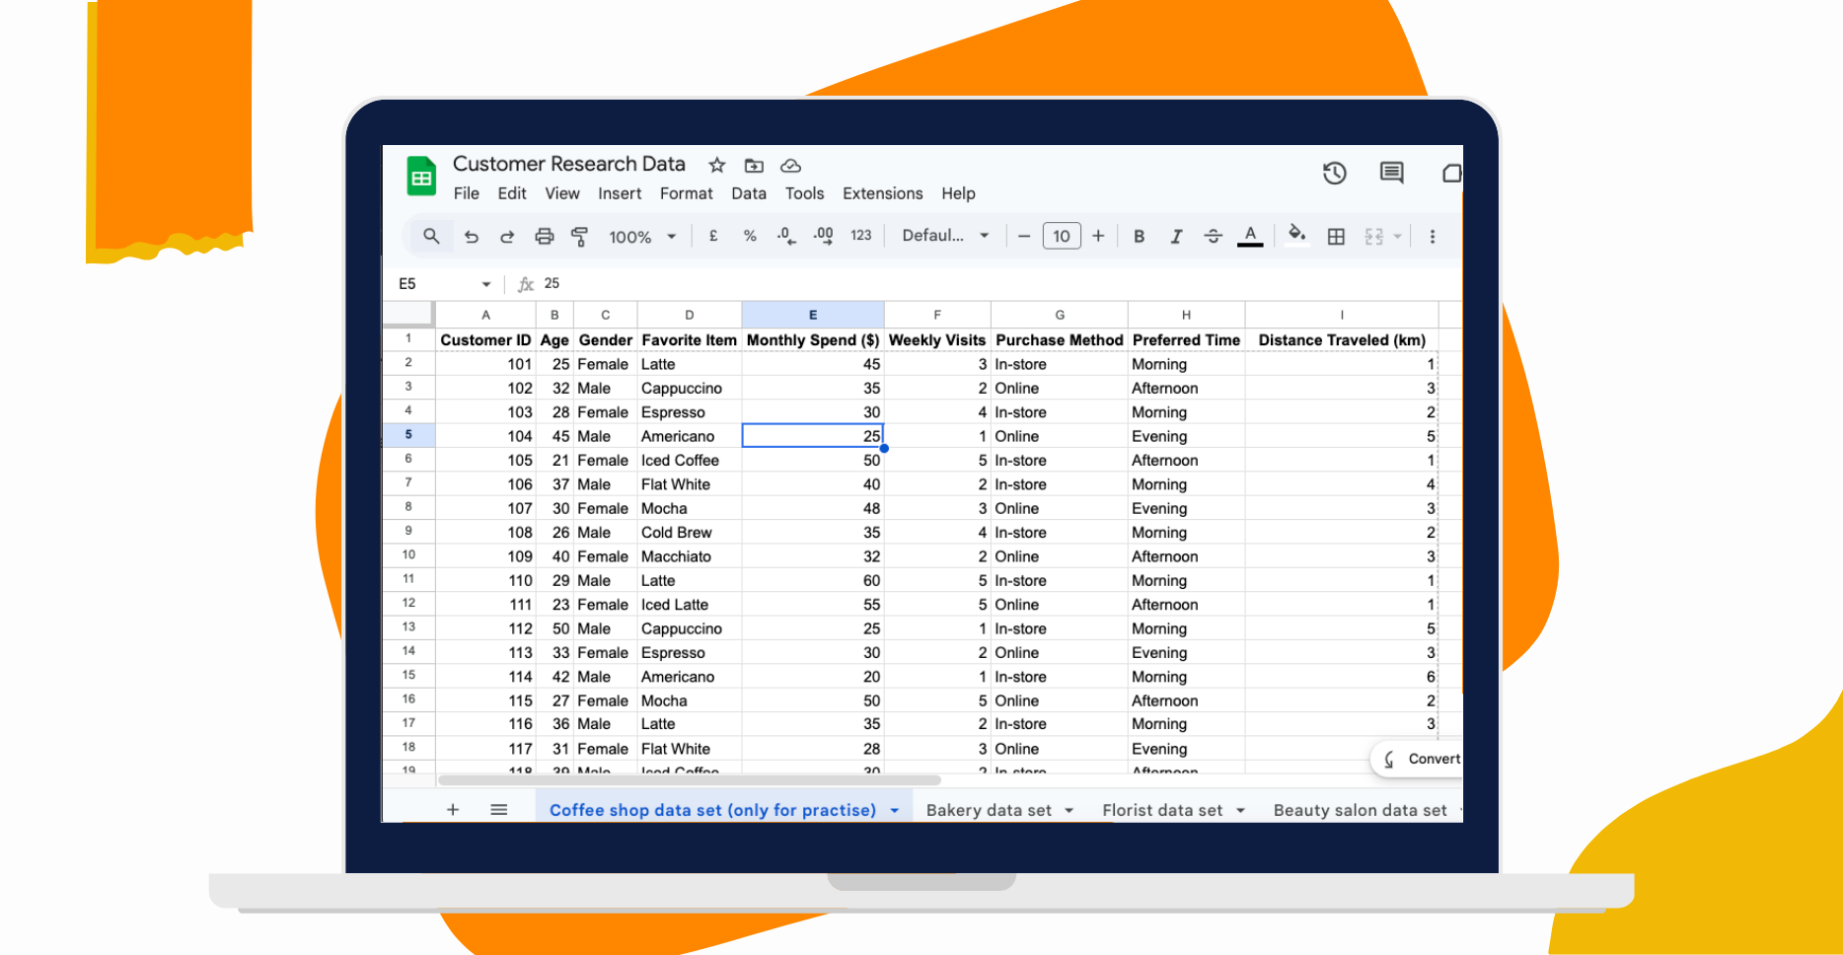Print the spreadsheet

544,236
